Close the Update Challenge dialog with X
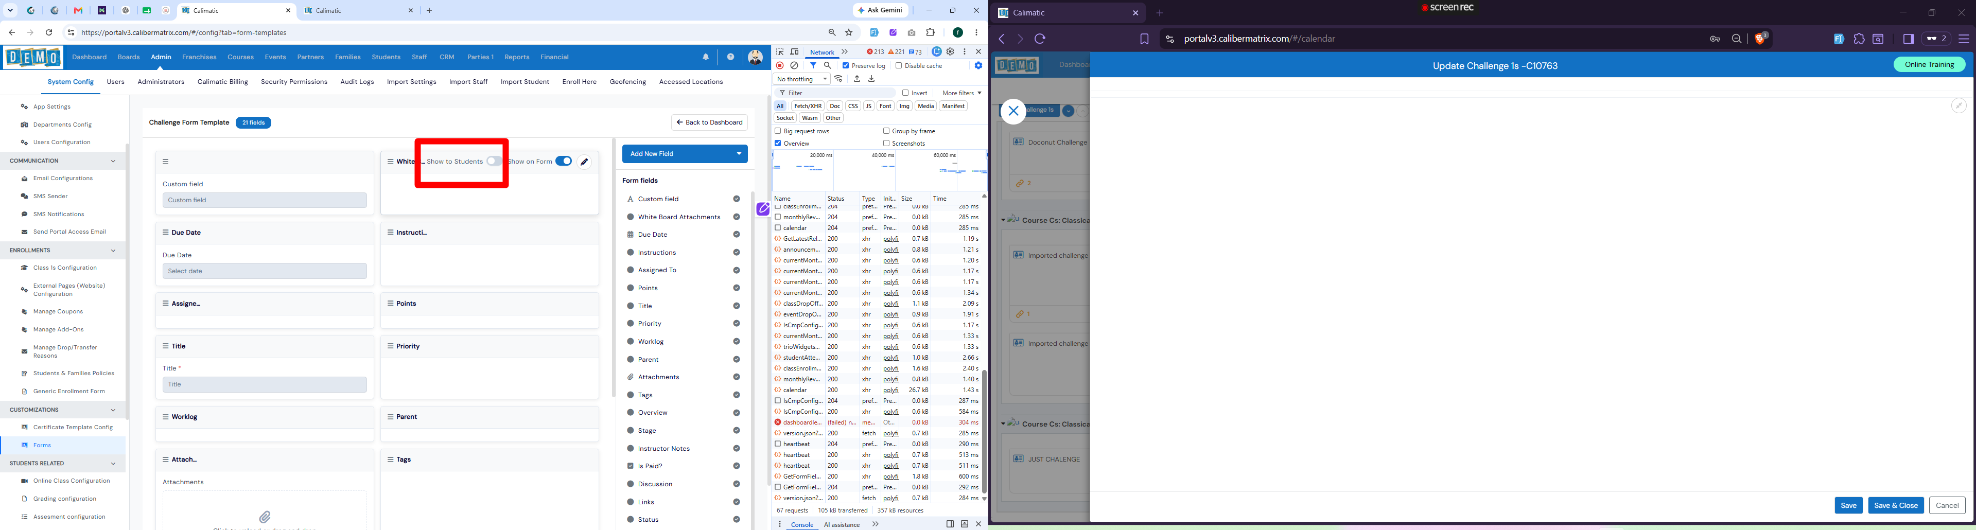The width and height of the screenshot is (1976, 530). 1013,111
